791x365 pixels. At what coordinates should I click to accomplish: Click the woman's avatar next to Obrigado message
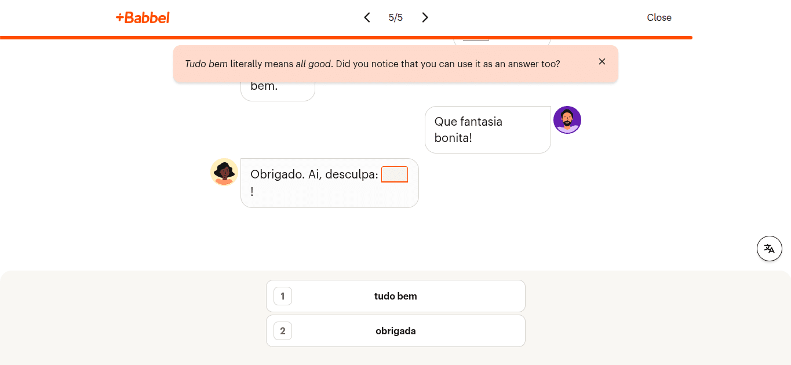click(224, 171)
